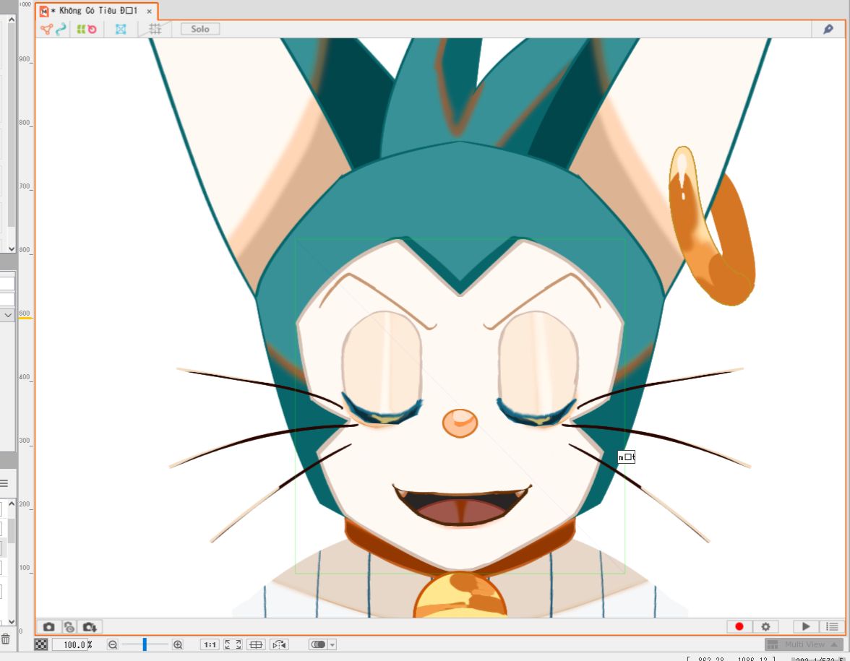Click the Solo button
This screenshot has height=661, width=850.
pyautogui.click(x=200, y=29)
